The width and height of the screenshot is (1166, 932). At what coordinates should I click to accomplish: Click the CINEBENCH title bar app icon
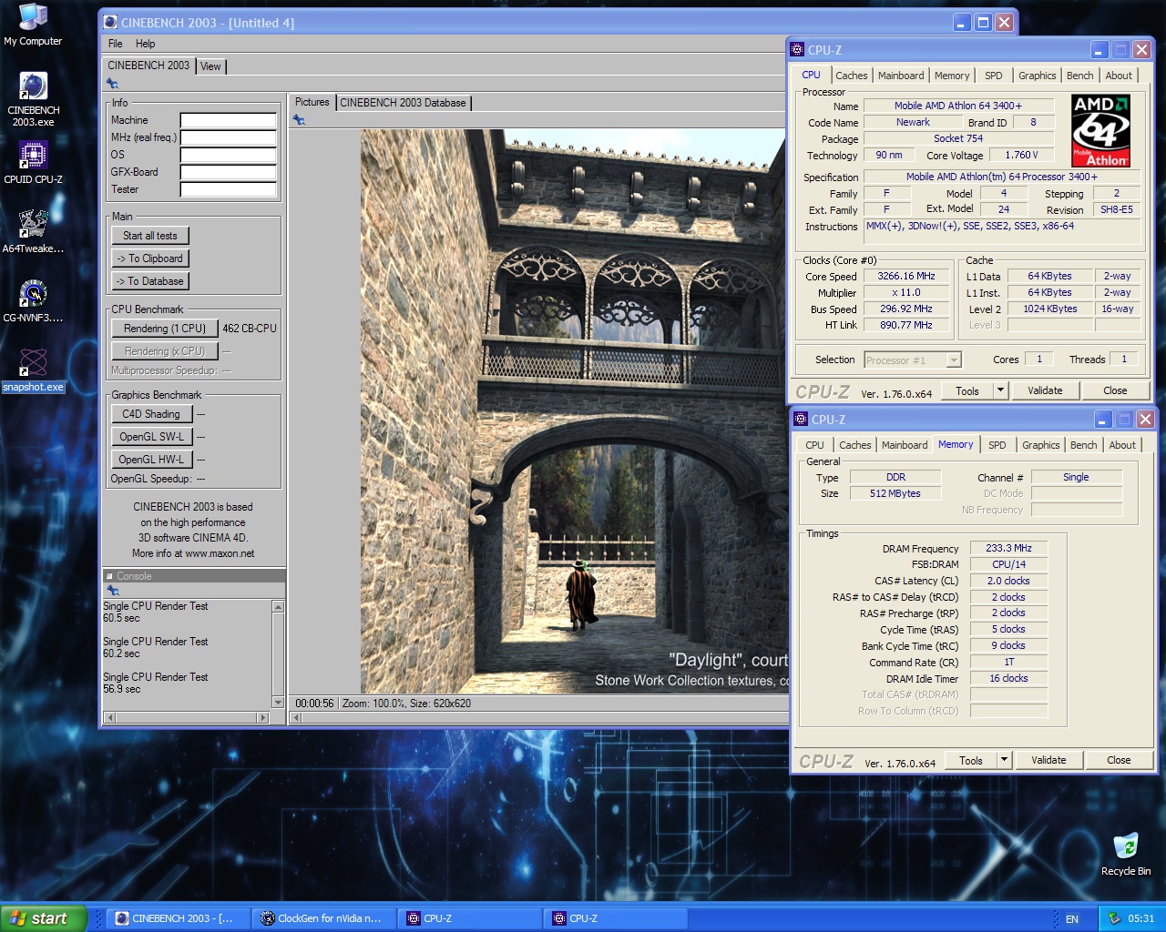110,23
